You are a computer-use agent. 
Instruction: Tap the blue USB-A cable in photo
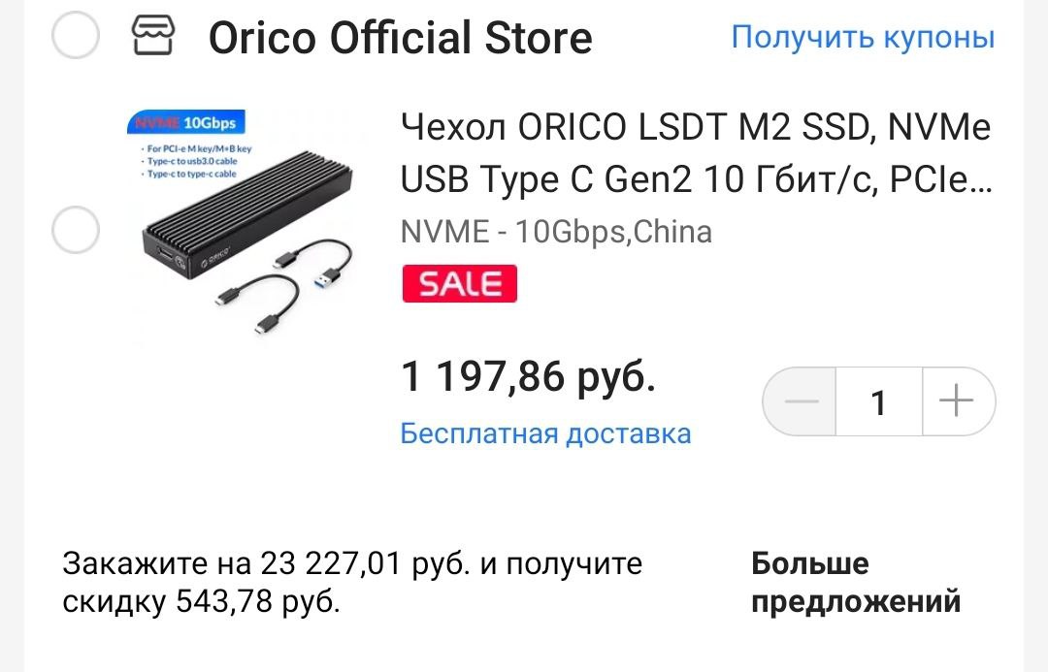[x=314, y=263]
